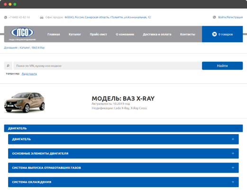This screenshot has height=191, width=247.
Task: Click the user icon beside Войти/Регистрация
Action: 214,17
